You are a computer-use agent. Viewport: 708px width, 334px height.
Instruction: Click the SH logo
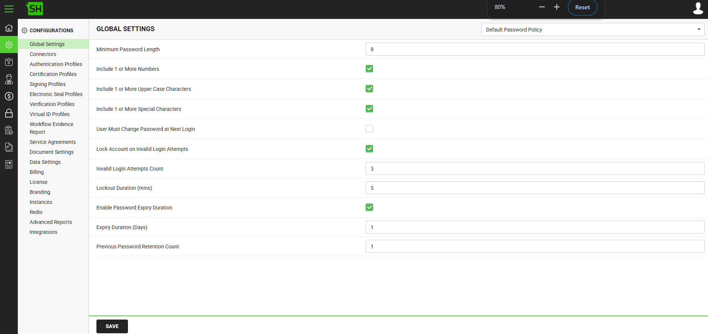tap(34, 9)
